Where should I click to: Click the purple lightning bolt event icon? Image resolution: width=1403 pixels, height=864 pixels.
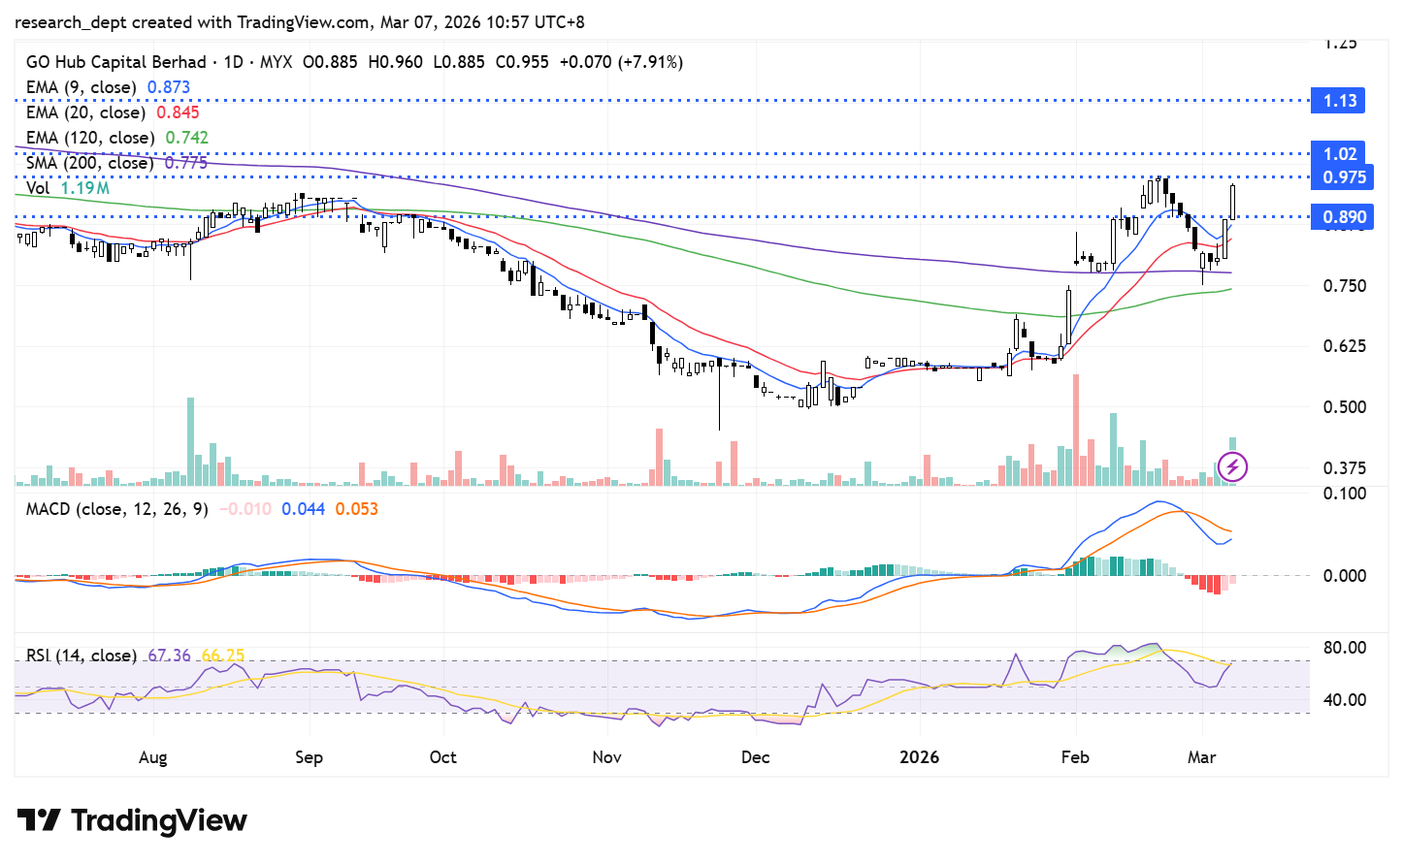click(1232, 467)
